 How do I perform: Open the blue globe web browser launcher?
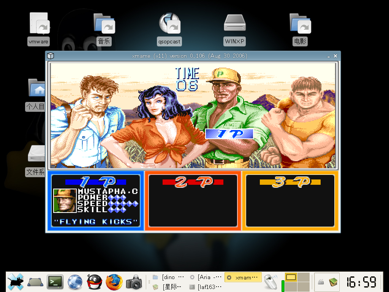coord(75,282)
